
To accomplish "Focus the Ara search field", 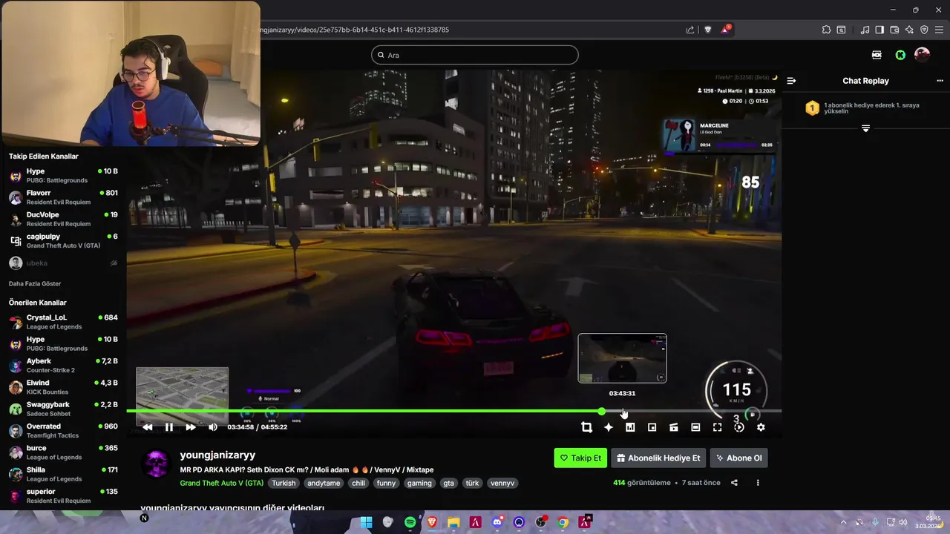I will 475,55.
